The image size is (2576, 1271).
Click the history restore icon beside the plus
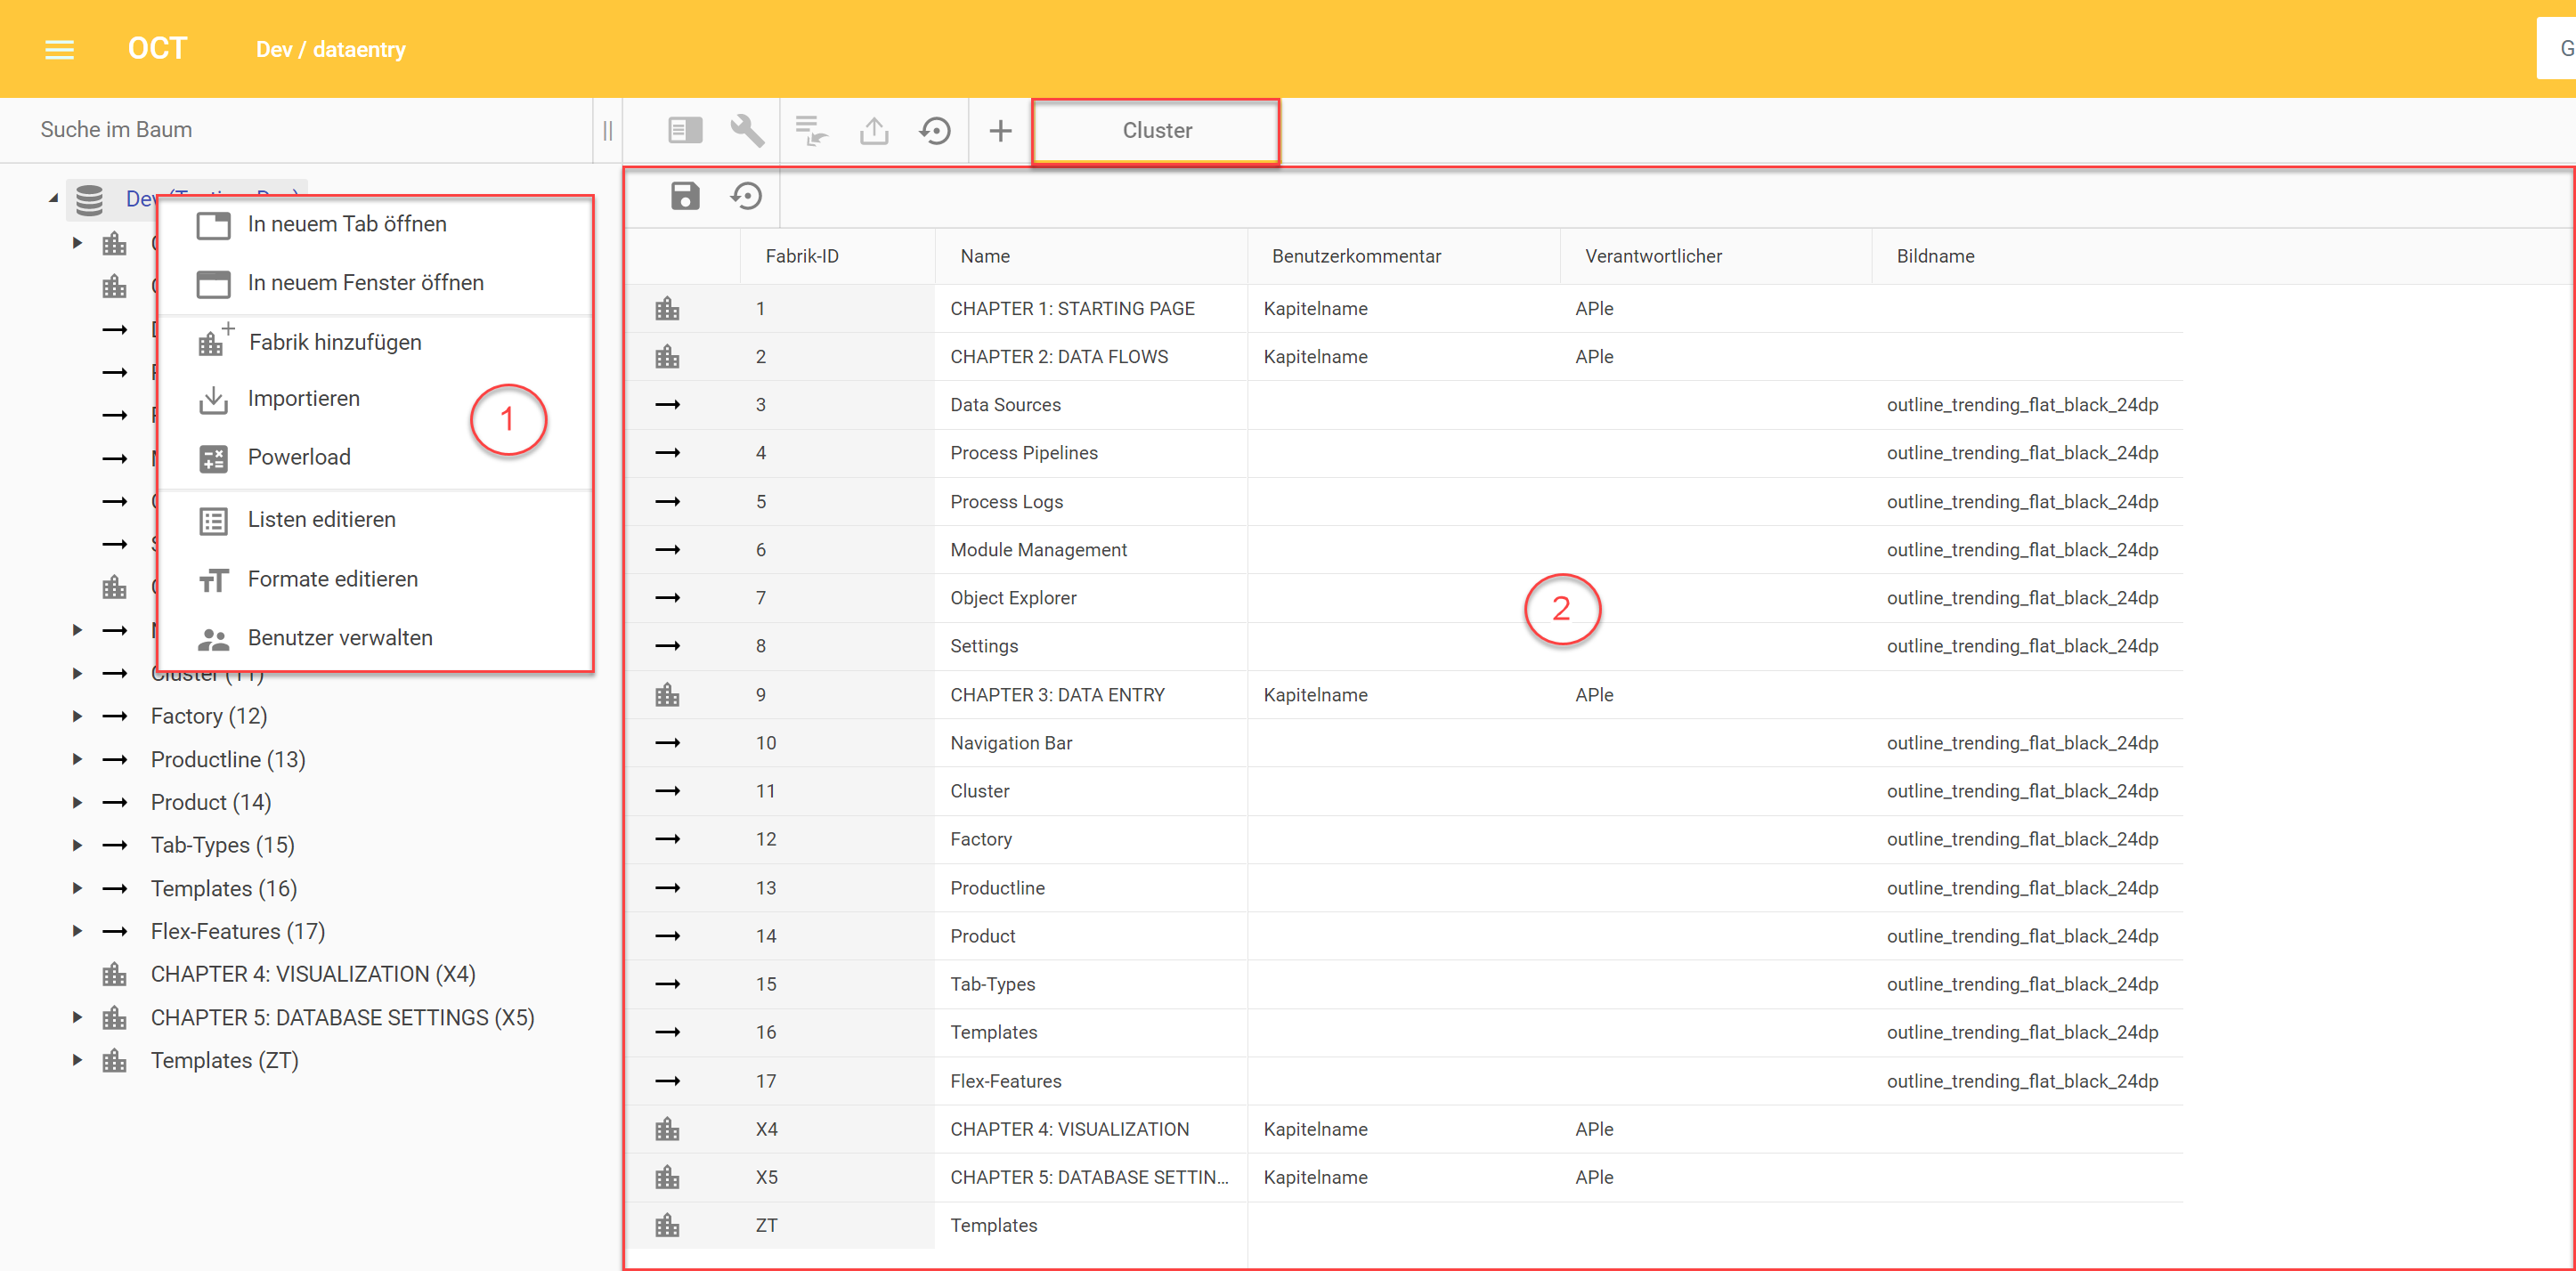(935, 131)
